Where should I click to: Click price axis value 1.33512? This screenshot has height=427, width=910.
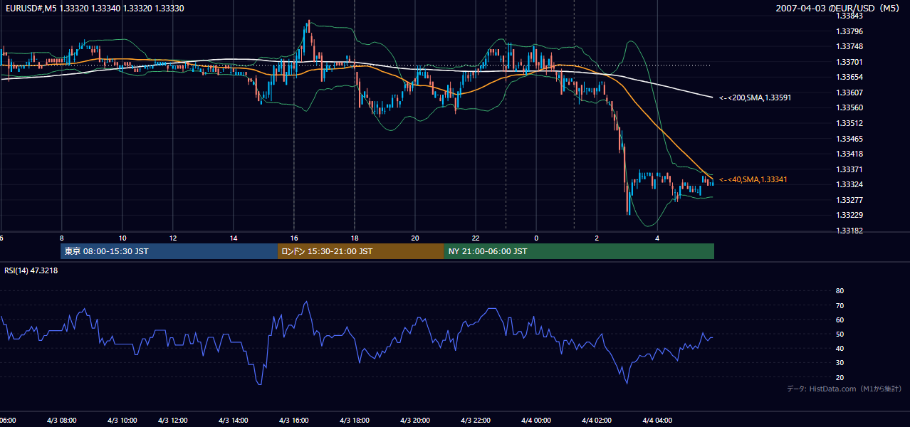pyautogui.click(x=849, y=123)
